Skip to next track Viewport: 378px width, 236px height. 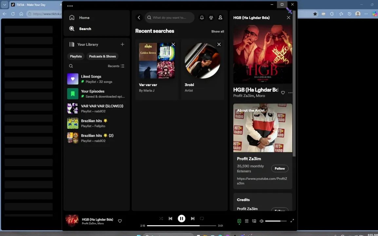point(193,219)
